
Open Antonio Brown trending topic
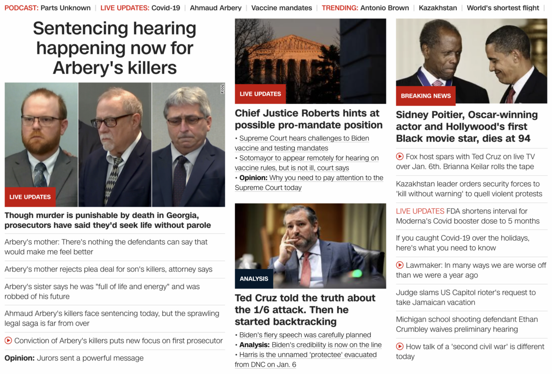pyautogui.click(x=385, y=8)
